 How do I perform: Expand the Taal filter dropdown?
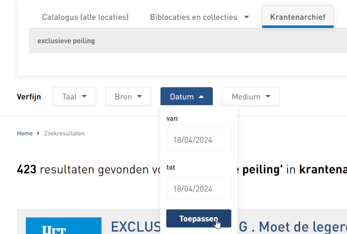click(74, 97)
